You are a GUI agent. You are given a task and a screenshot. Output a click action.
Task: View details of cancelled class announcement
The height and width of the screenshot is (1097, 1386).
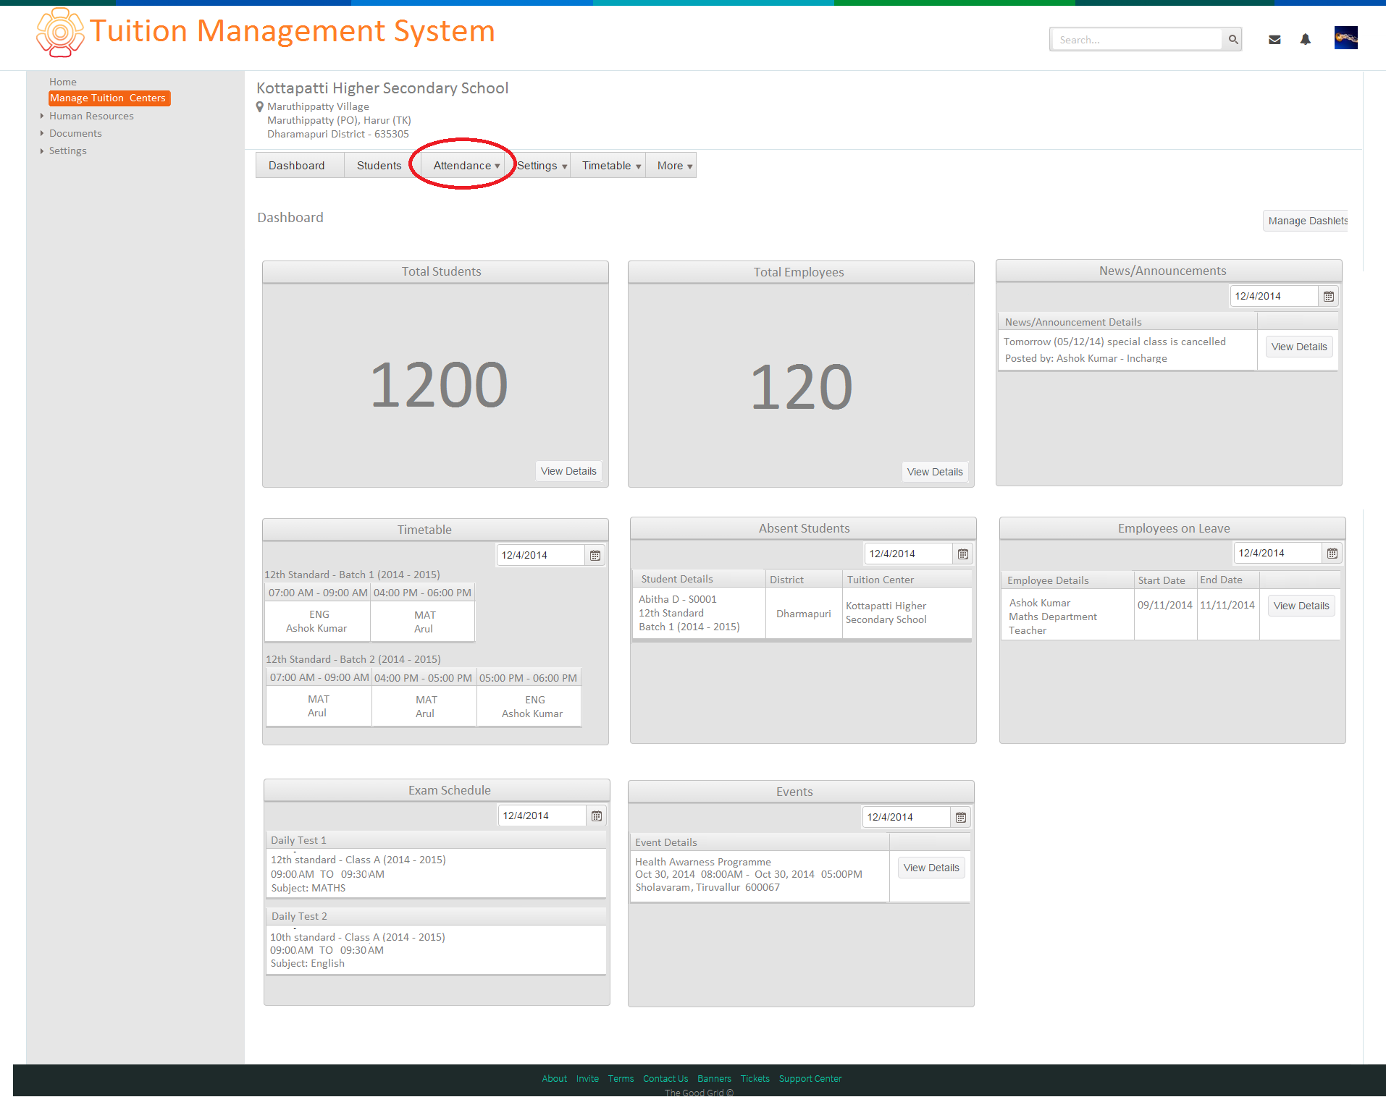click(1299, 347)
